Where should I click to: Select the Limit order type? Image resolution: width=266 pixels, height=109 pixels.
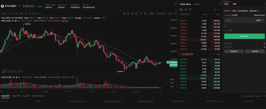click(234, 11)
